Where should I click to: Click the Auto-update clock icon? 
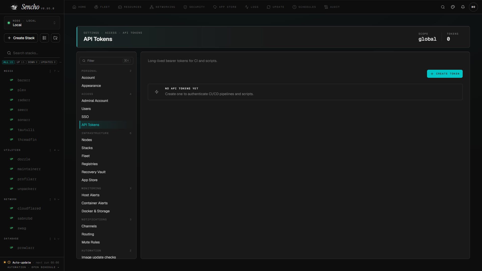click(x=9, y=262)
